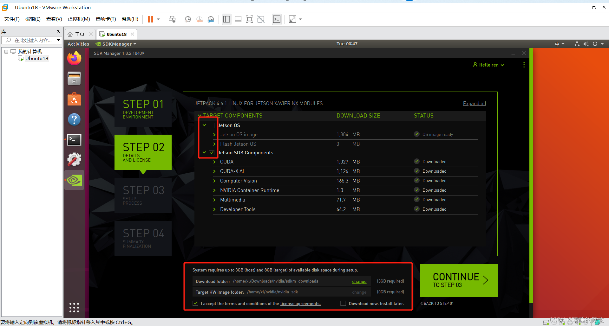Open the 文件(F) menu
The height and width of the screenshot is (326, 609).
12,19
